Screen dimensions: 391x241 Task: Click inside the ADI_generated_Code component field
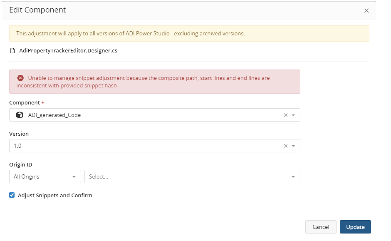click(x=155, y=115)
